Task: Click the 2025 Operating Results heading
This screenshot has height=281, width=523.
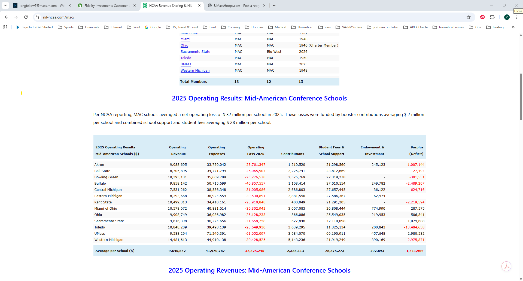Action: click(259, 98)
